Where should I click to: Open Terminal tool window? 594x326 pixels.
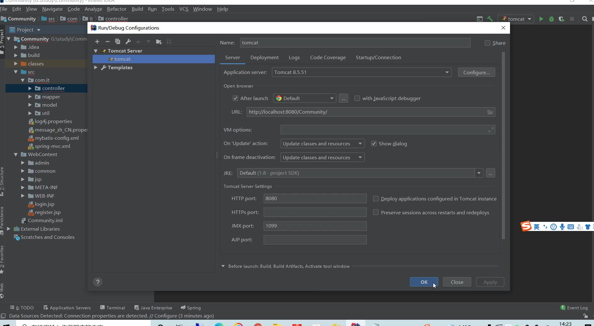point(113,308)
